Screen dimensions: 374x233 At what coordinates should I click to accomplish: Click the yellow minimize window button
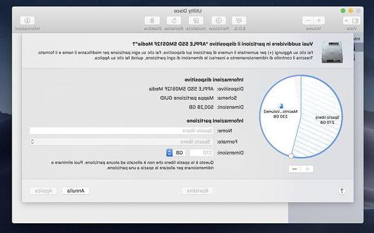(351, 11)
